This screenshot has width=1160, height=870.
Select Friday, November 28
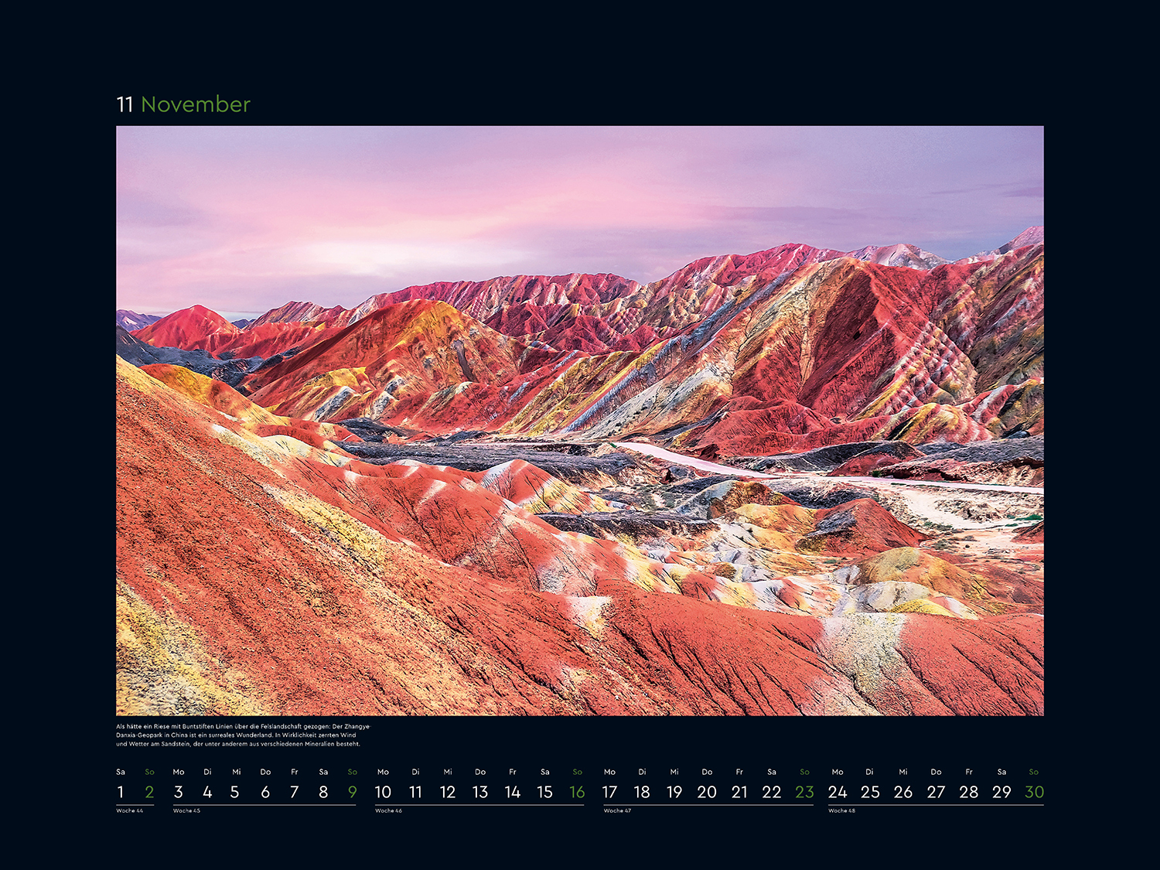[x=968, y=792]
